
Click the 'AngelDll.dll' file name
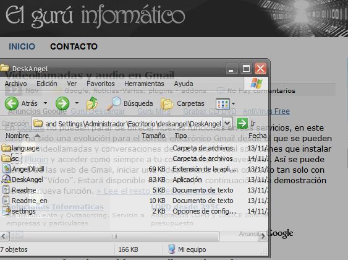28,169
